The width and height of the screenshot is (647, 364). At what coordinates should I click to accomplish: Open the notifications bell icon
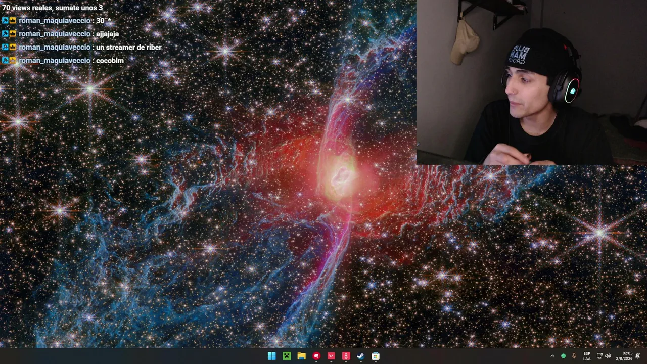click(638, 356)
